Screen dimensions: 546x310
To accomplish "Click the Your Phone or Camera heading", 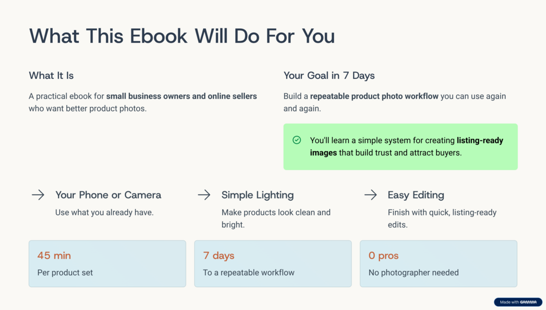I will (x=108, y=195).
